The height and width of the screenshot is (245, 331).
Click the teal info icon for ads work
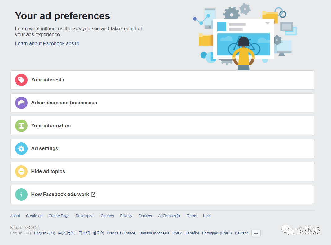click(x=21, y=195)
